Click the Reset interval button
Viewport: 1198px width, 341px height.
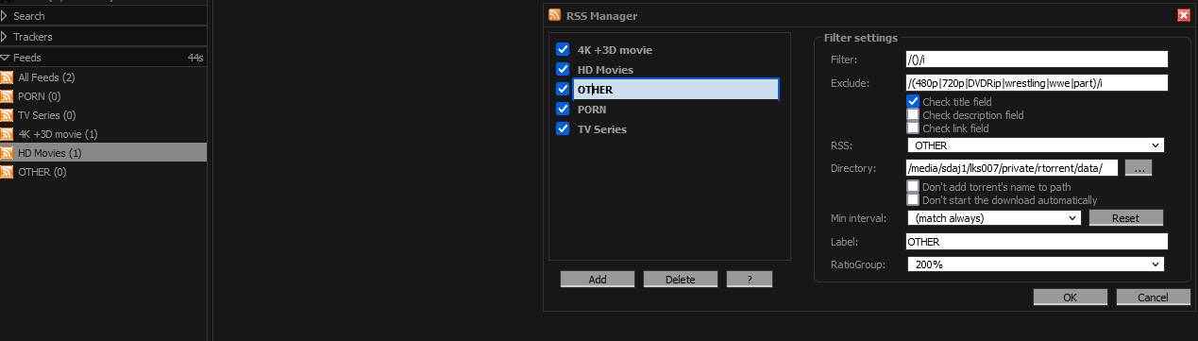1125,217
